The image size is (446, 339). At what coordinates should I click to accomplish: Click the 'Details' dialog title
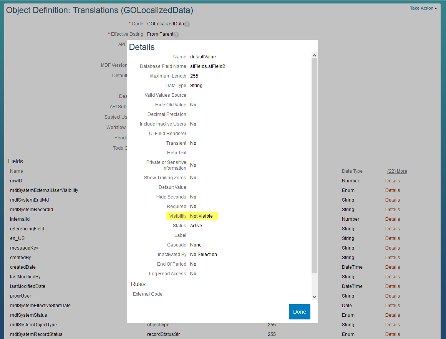click(x=142, y=47)
